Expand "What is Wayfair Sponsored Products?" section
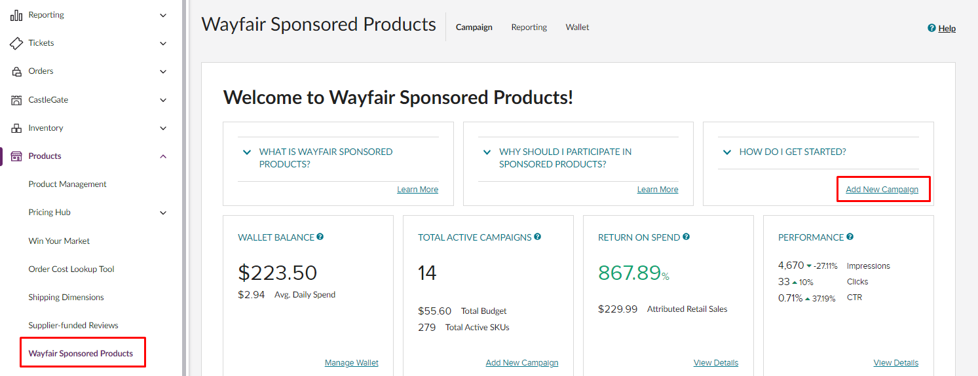The width and height of the screenshot is (978, 376). click(x=247, y=152)
